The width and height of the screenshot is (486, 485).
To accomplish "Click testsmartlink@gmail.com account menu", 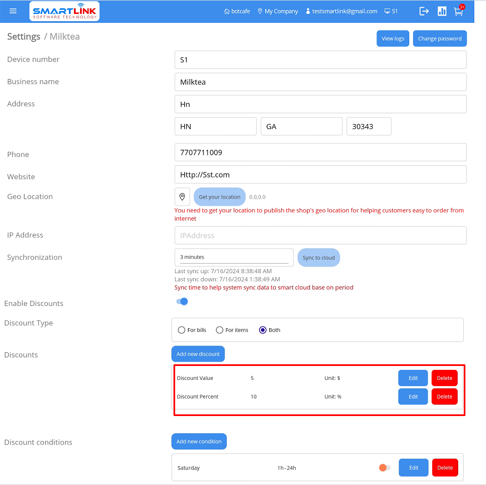I will (341, 11).
